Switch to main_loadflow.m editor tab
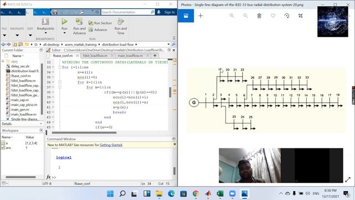This screenshot has height=200, width=355. [130, 56]
